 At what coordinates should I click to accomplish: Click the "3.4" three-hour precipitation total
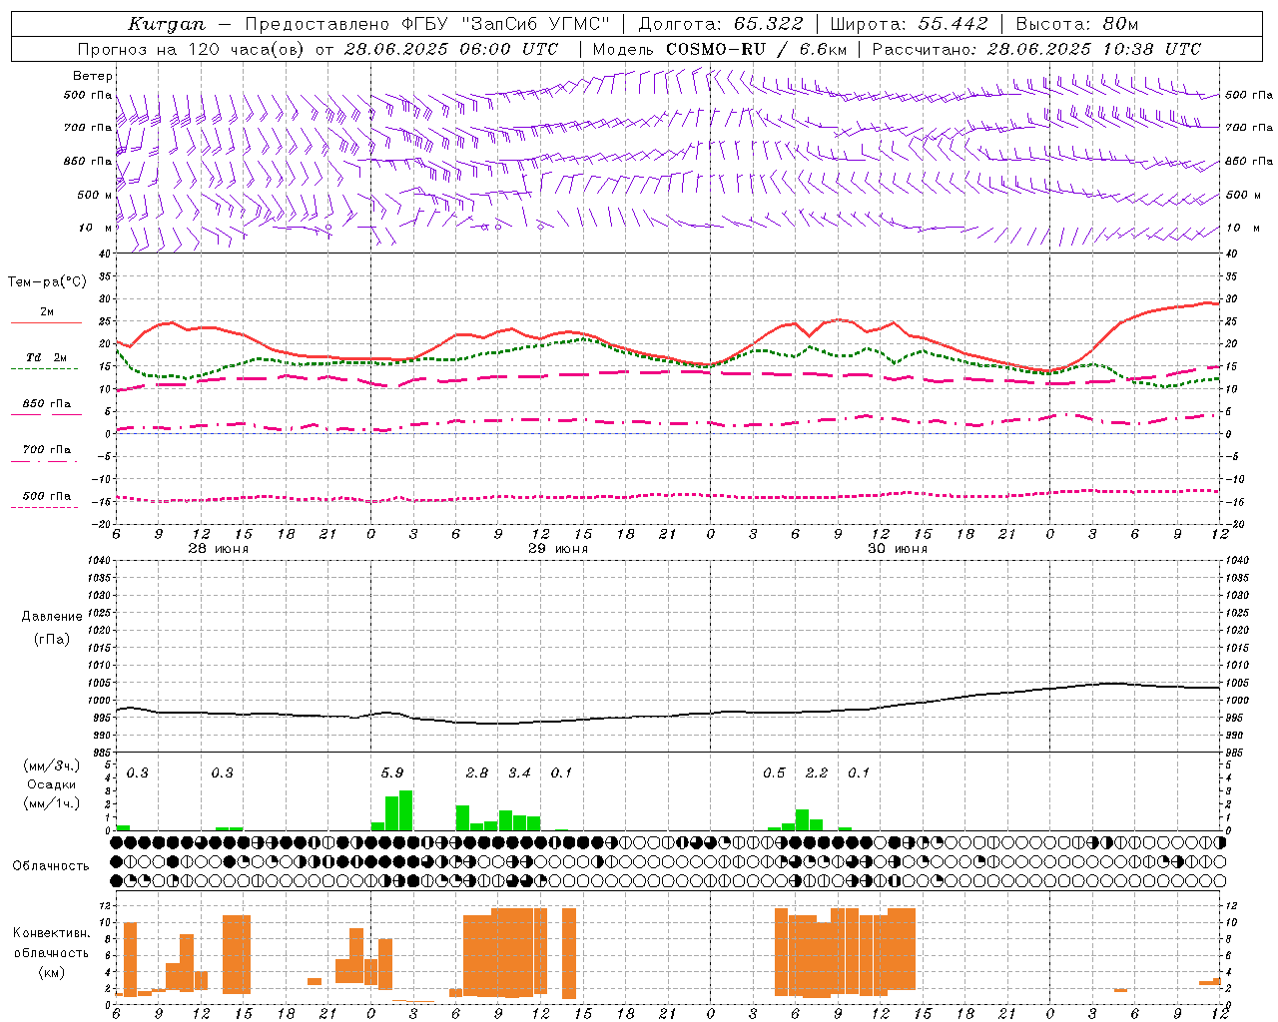point(519,773)
